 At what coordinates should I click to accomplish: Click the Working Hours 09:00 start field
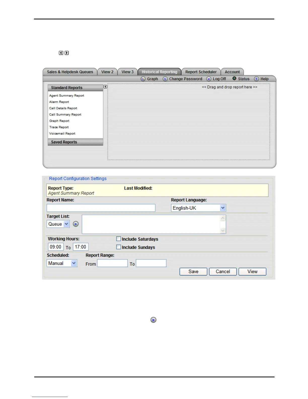56,247
